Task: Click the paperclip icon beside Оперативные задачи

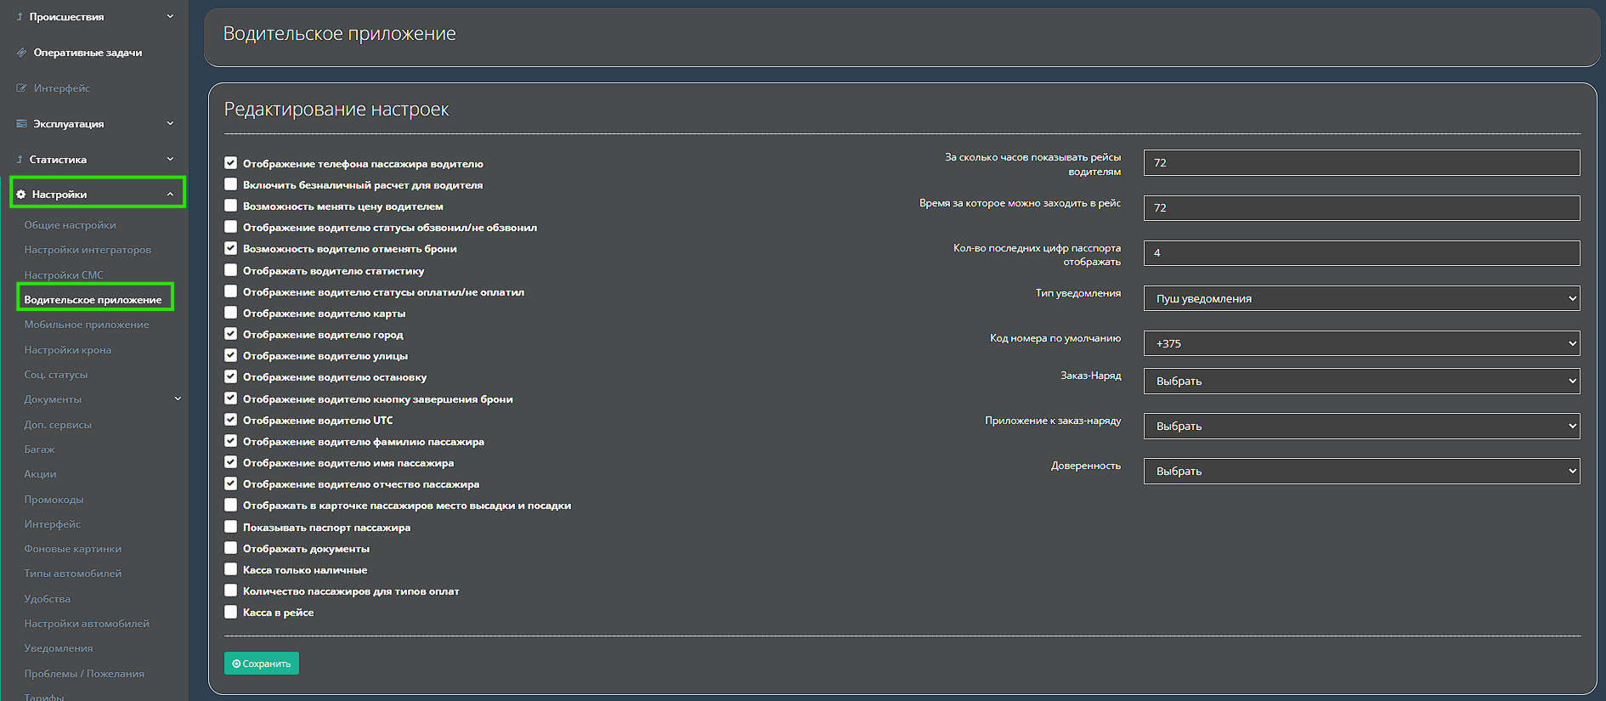Action: [21, 53]
